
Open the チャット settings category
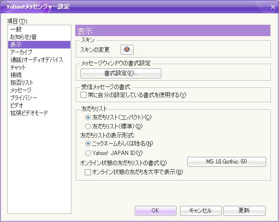(39, 68)
